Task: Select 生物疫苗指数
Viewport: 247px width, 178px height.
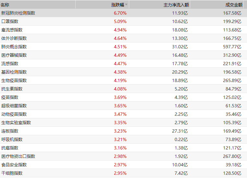Action: pyautogui.click(x=14, y=81)
